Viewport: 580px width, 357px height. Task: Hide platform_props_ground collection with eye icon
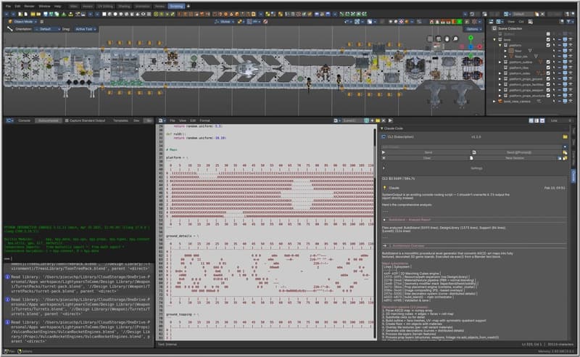(x=571, y=79)
